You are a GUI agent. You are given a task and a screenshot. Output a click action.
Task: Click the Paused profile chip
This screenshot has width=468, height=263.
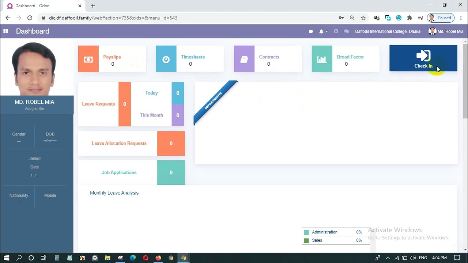pos(441,18)
